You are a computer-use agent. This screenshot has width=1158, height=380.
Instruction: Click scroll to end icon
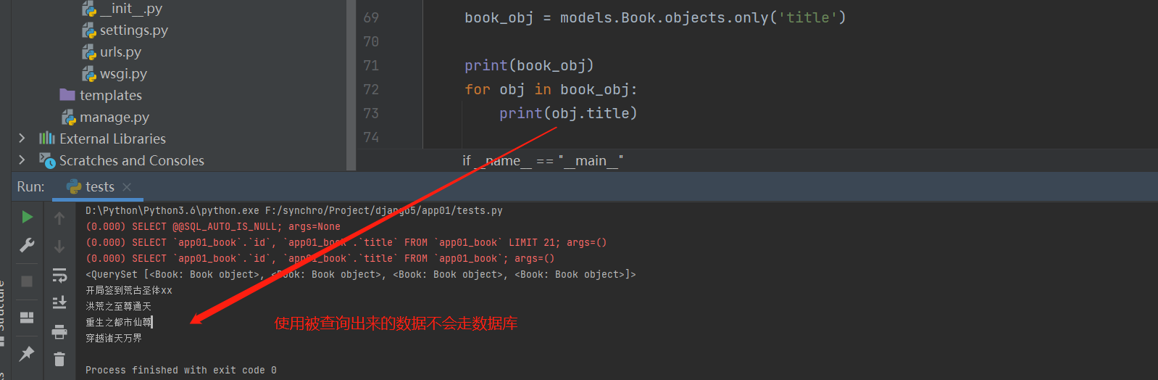pos(59,302)
